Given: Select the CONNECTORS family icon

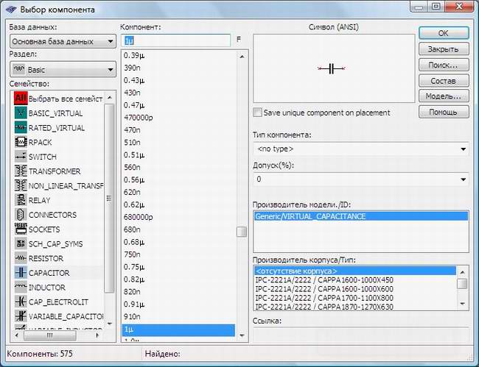Looking at the screenshot, I should click(x=21, y=215).
